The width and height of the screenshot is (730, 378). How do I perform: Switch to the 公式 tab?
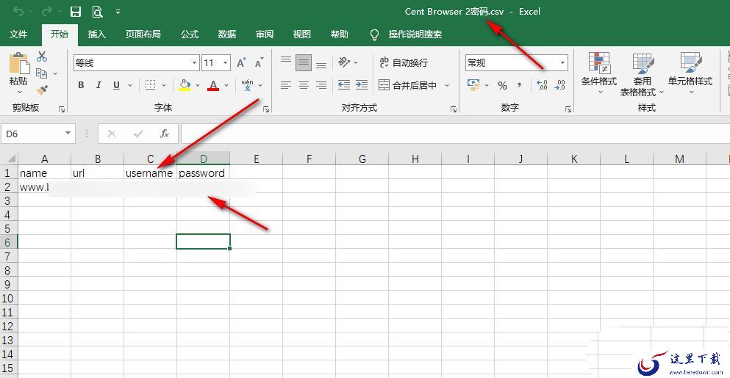tap(190, 34)
